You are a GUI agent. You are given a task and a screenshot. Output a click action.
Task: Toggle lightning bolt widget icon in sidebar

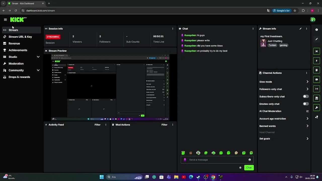(x=316, y=61)
